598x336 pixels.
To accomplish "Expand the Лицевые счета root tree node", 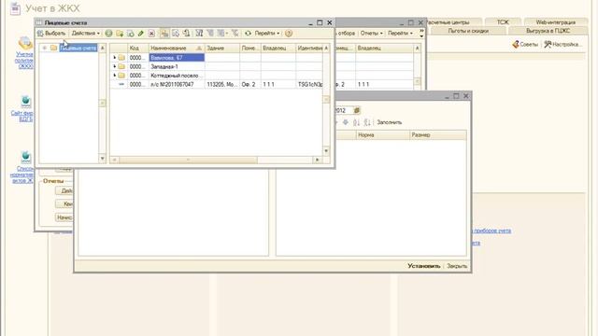I will pyautogui.click(x=45, y=48).
